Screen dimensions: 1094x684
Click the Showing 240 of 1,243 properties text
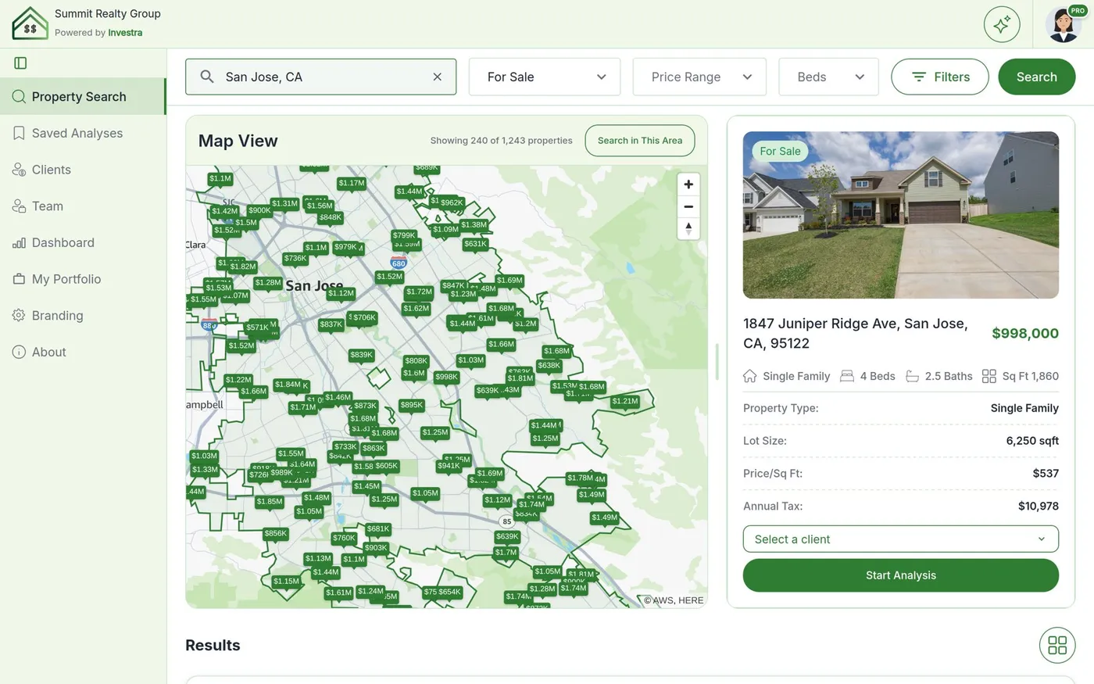pyautogui.click(x=501, y=141)
